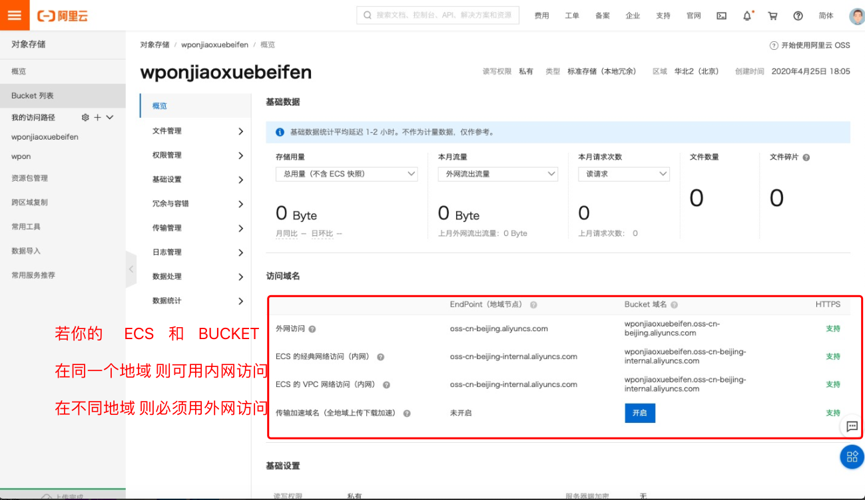Select the 概览 tab in bucket menu

pos(195,106)
